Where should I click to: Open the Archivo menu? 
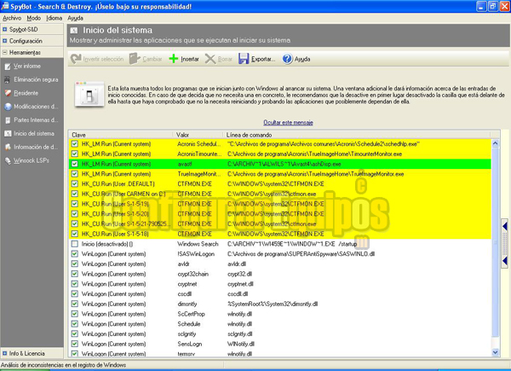[12, 18]
